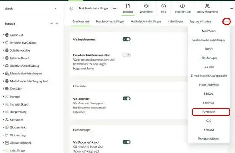Click the Intranet (kopi) people icon
Viewport: 235px width, 153px height.
(x=7, y=104)
